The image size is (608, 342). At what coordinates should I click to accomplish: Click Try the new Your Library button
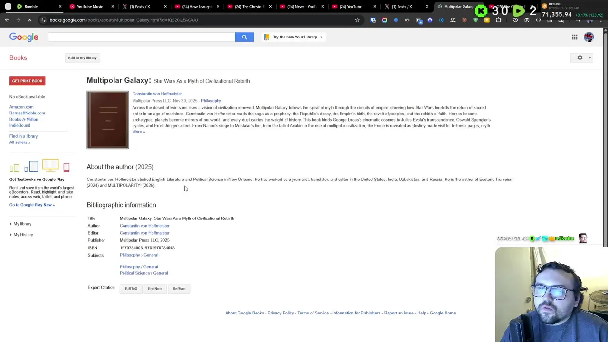[294, 37]
